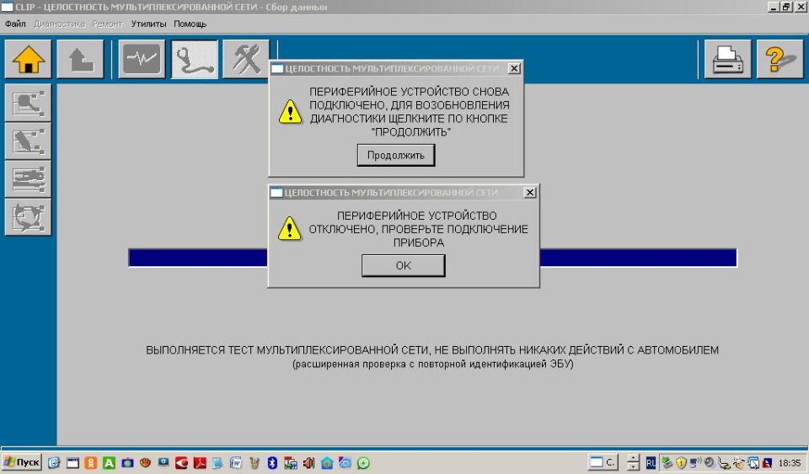
Task: Click the Bluetooth icon in the taskbar
Action: pyautogui.click(x=272, y=463)
